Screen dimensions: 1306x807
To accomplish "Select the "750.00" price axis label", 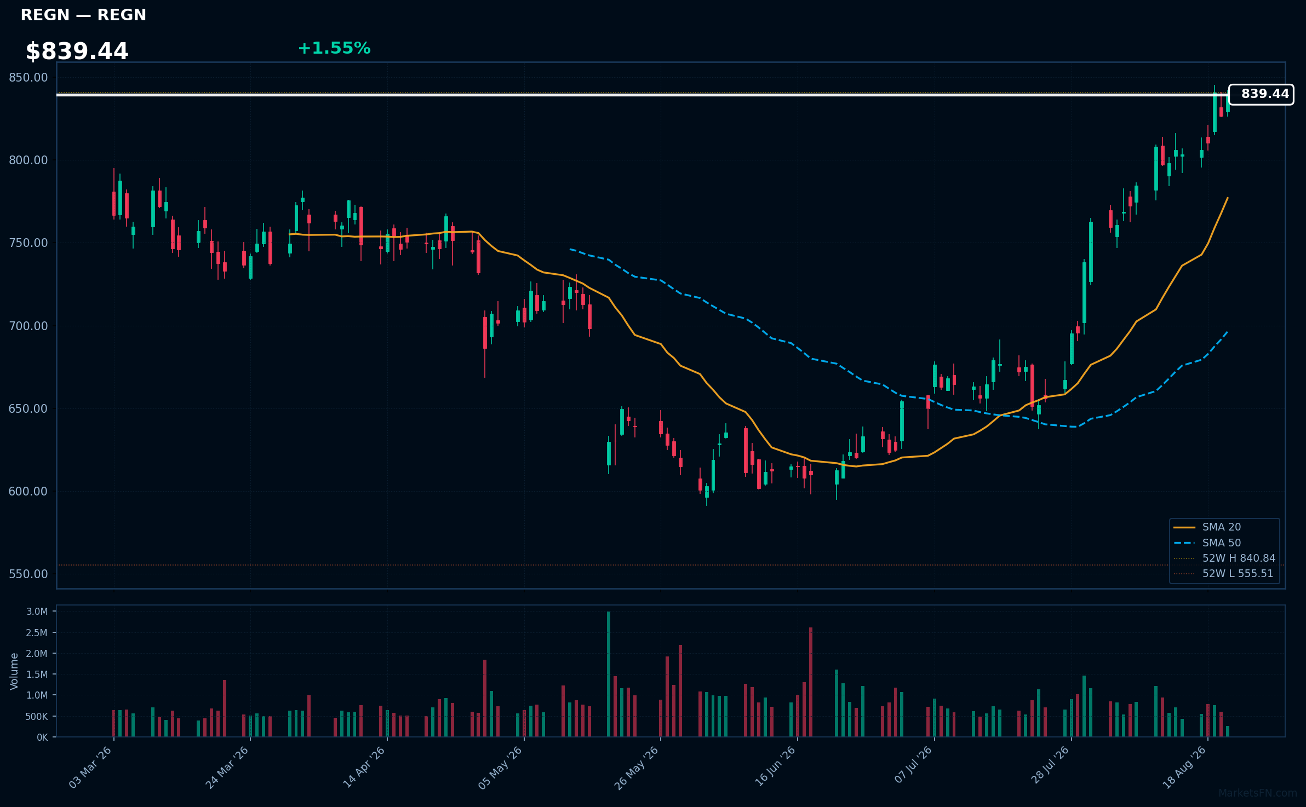I will [28, 243].
